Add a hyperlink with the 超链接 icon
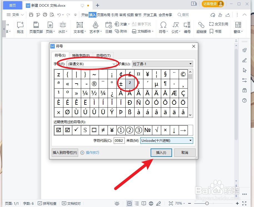Screen dimensions: 254x207 (201, 28)
